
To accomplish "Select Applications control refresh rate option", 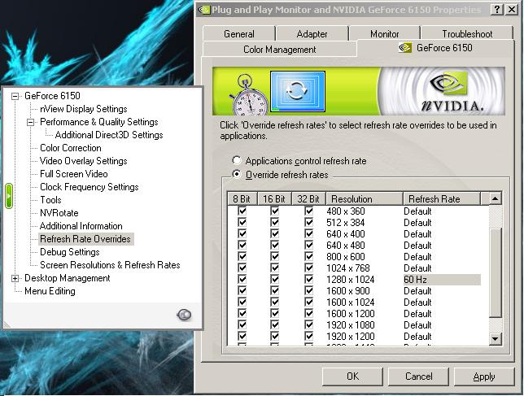I will (x=237, y=161).
